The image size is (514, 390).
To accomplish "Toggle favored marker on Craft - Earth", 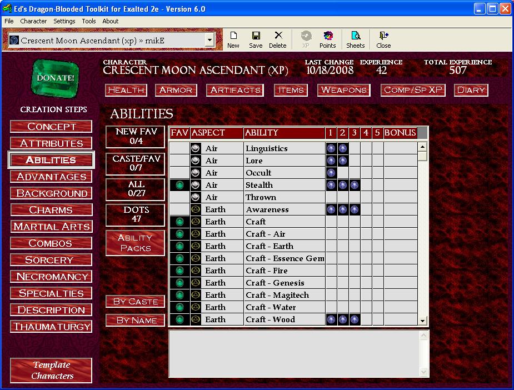I will 179,246.
